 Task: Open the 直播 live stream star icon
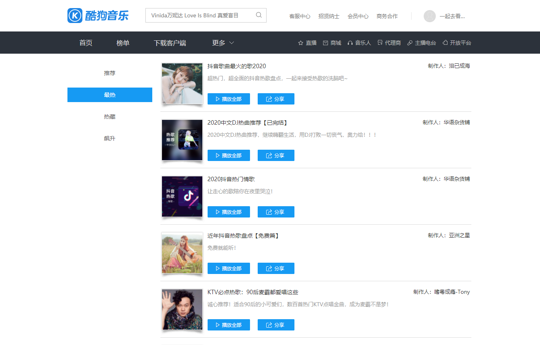click(300, 43)
